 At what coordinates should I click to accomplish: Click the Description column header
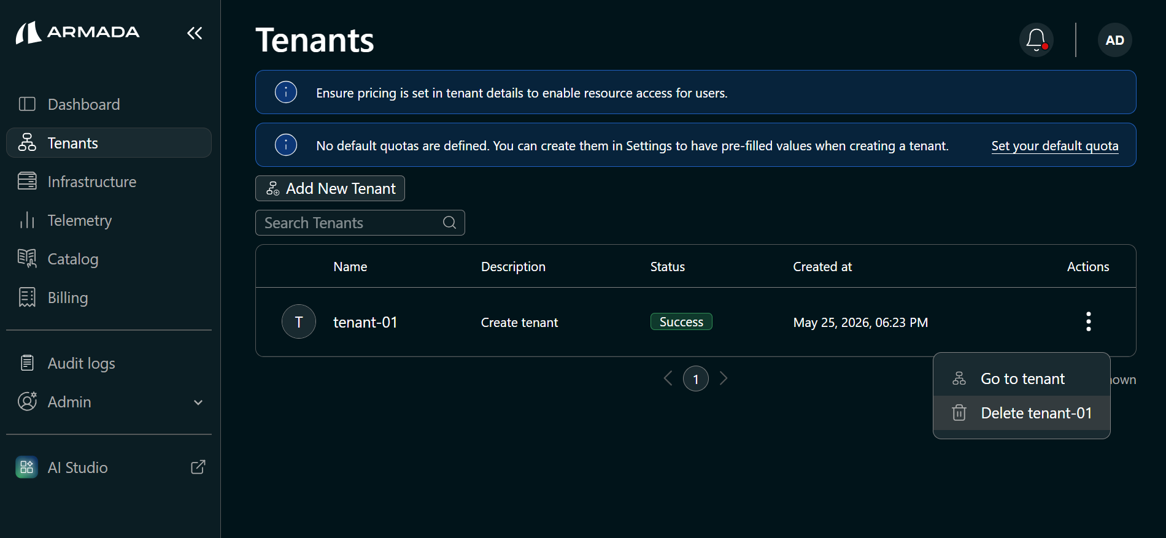pyautogui.click(x=513, y=267)
